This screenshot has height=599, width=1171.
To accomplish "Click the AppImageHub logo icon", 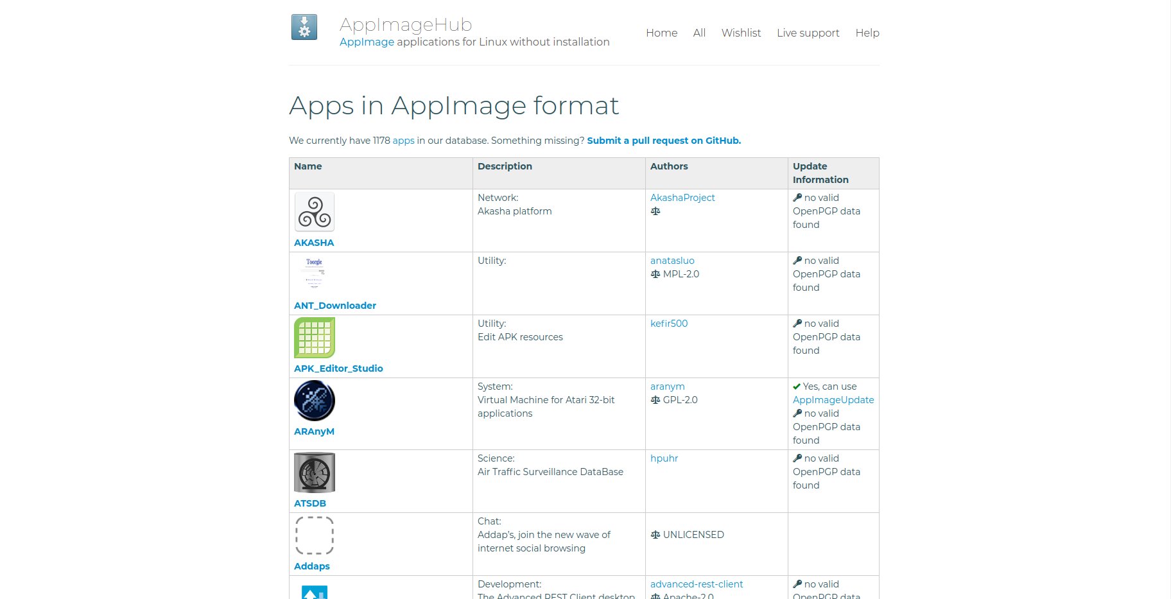I will [304, 28].
